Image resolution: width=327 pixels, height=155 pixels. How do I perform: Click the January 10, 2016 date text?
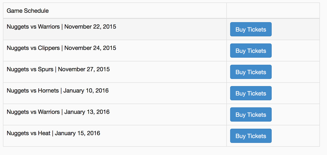[x=86, y=91]
